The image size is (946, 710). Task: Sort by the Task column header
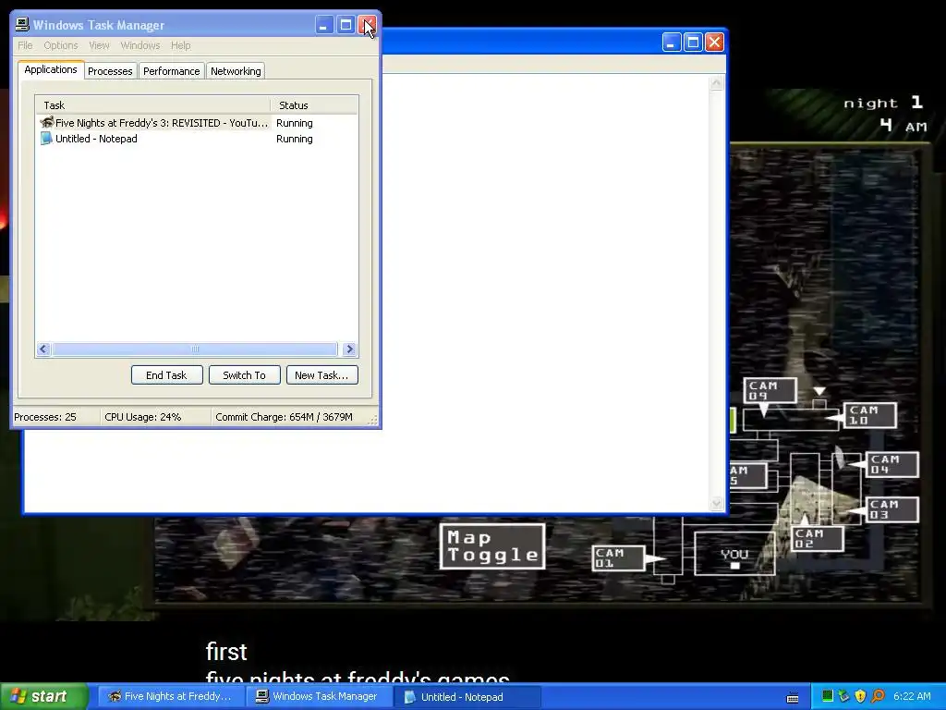(152, 105)
